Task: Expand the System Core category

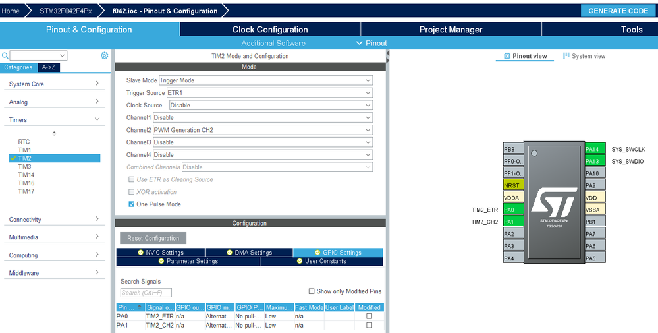Action: point(55,84)
